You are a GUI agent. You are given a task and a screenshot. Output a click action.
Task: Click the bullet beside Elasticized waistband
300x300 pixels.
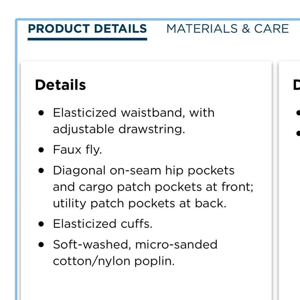tap(41, 113)
